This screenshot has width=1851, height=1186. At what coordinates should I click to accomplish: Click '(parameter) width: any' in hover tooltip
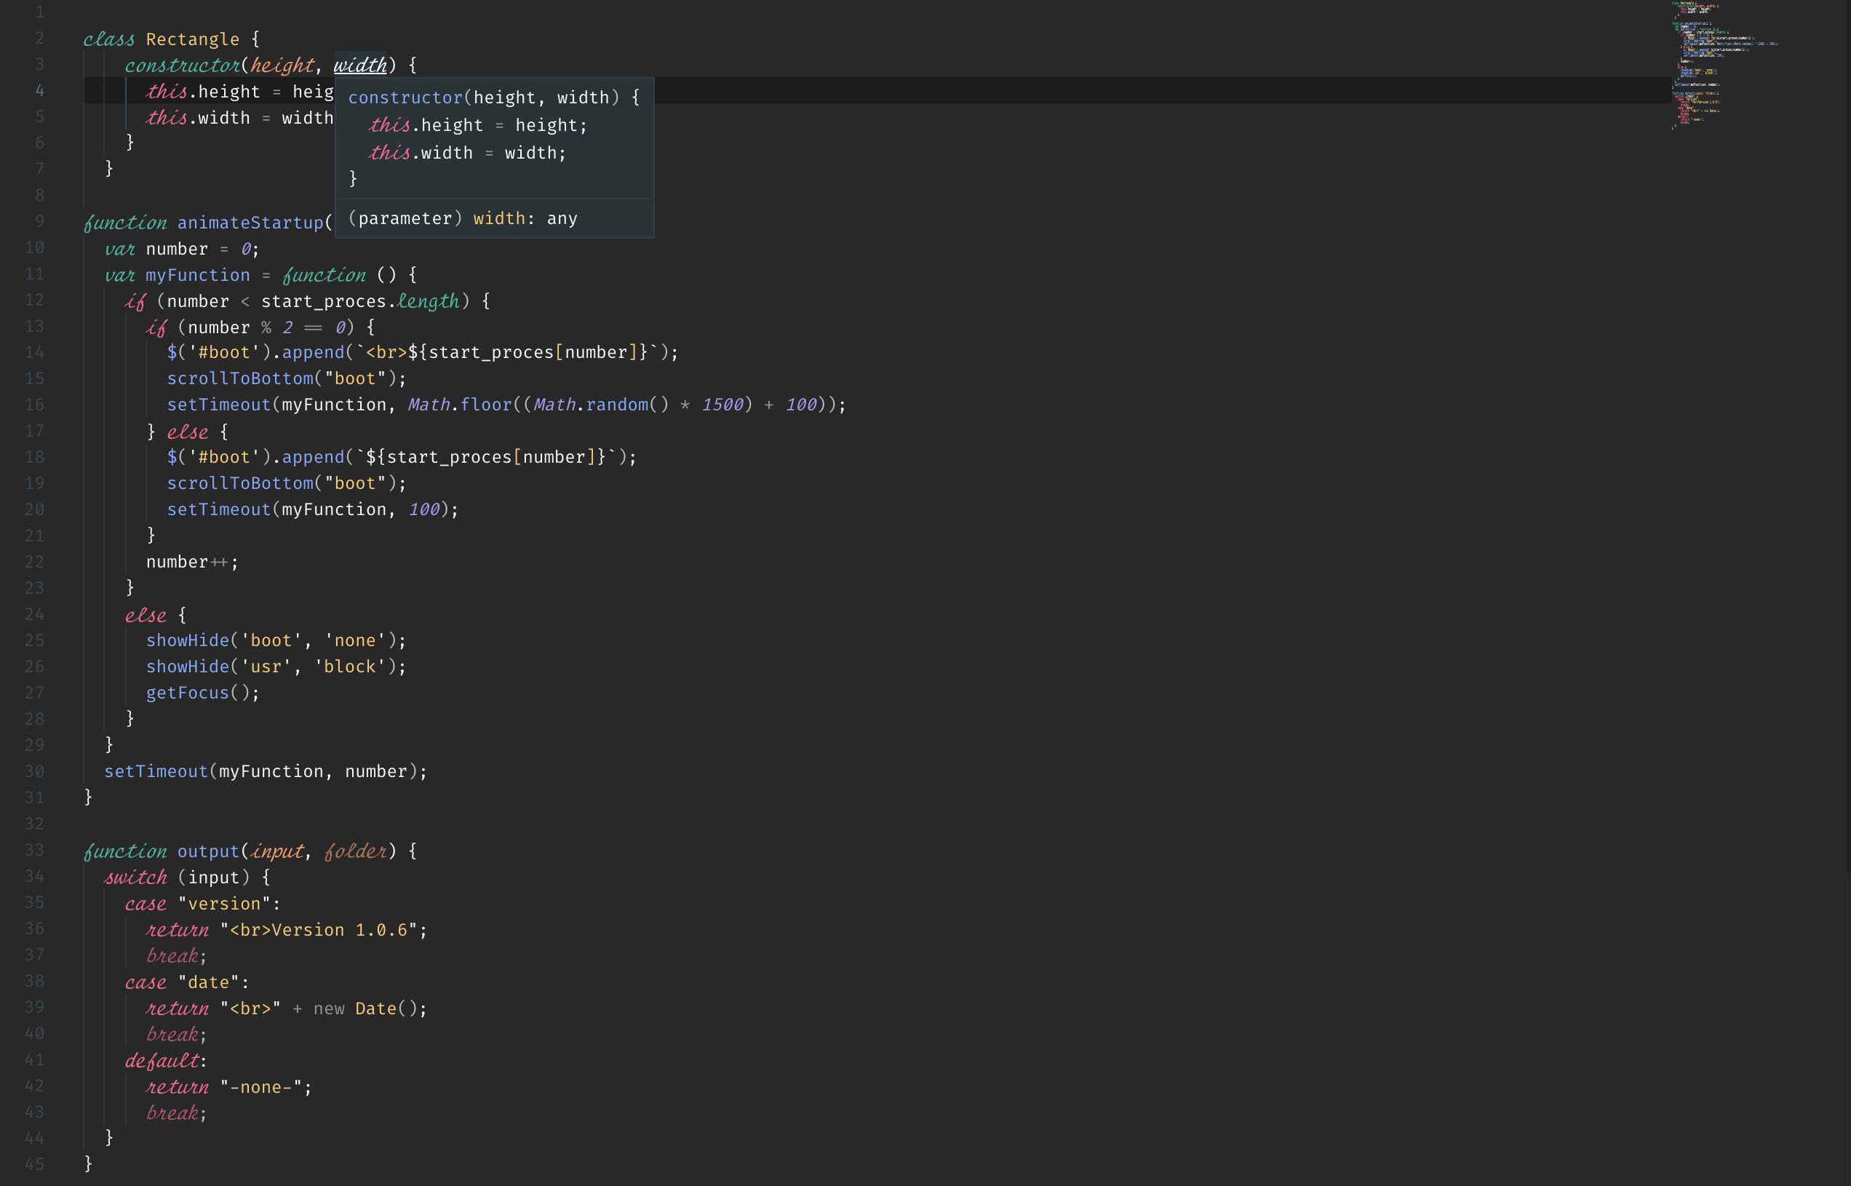(x=462, y=219)
